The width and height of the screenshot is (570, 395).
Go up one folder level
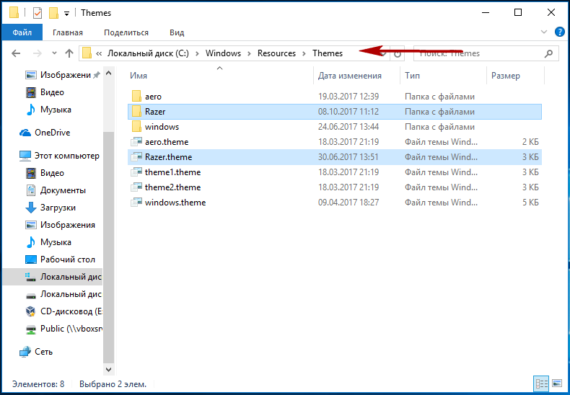pyautogui.click(x=69, y=53)
